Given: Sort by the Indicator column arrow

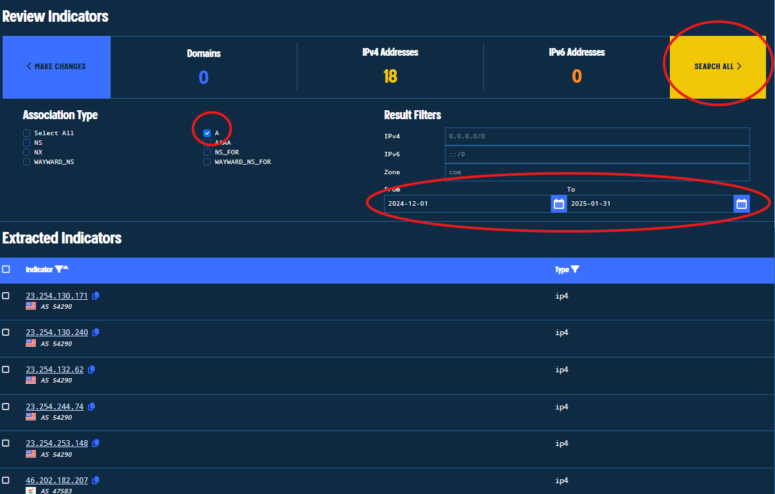Looking at the screenshot, I should click(65, 268).
